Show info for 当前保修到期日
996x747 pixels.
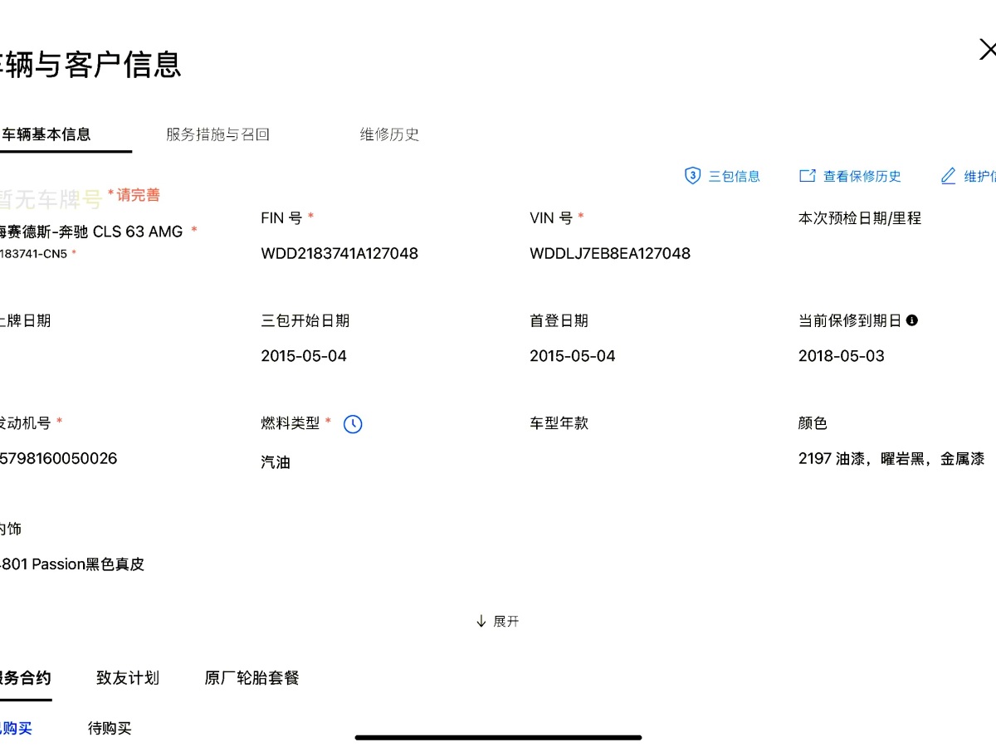[x=912, y=320]
